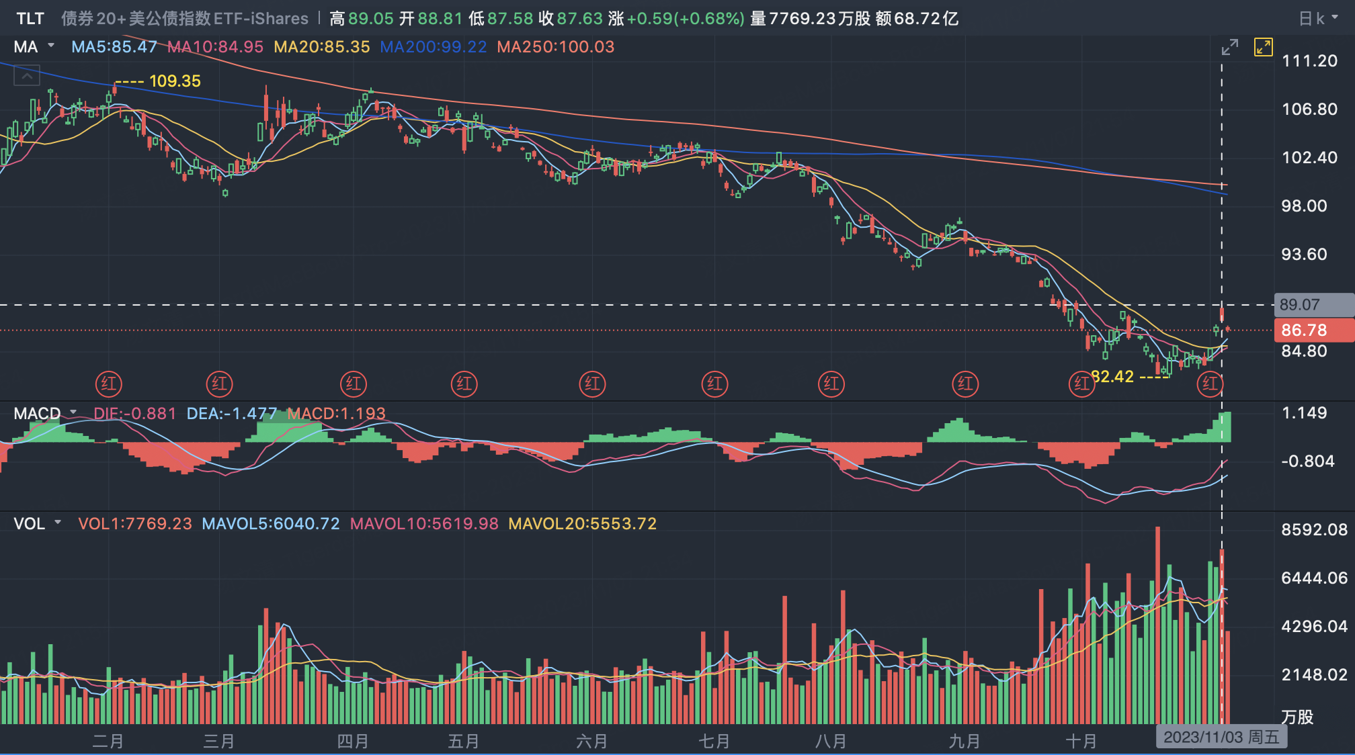Click the 8592.08 volume axis label
Viewport: 1355px width, 755px height.
[1314, 530]
